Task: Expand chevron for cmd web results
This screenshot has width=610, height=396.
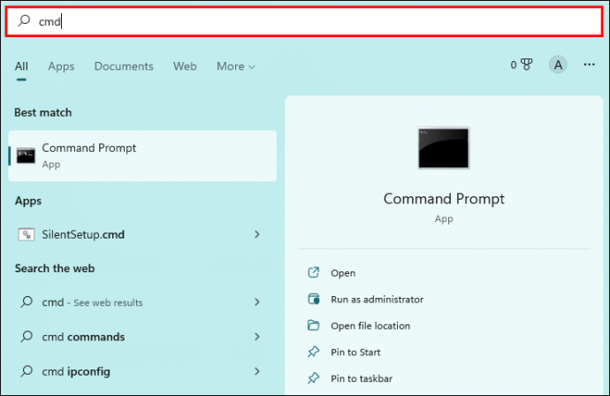Action: click(x=256, y=302)
